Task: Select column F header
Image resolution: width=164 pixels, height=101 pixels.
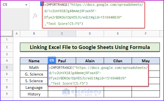Action: coord(146,33)
